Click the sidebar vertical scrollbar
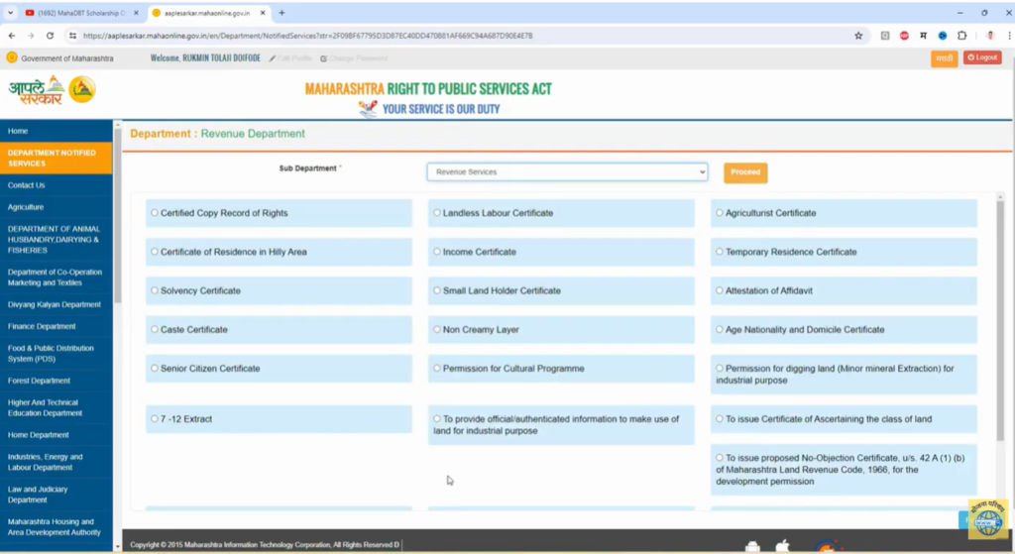 tap(118, 218)
